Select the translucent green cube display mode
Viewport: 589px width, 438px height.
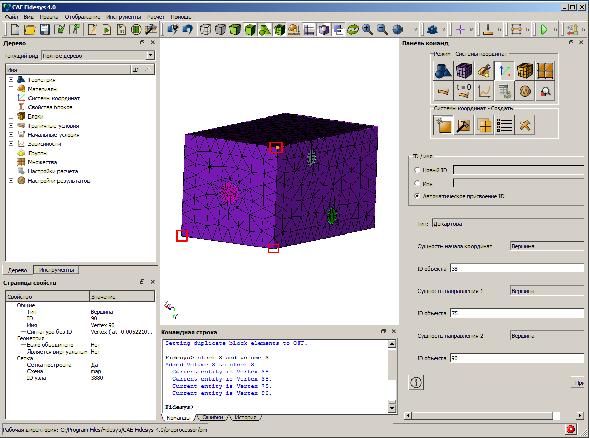(x=235, y=30)
